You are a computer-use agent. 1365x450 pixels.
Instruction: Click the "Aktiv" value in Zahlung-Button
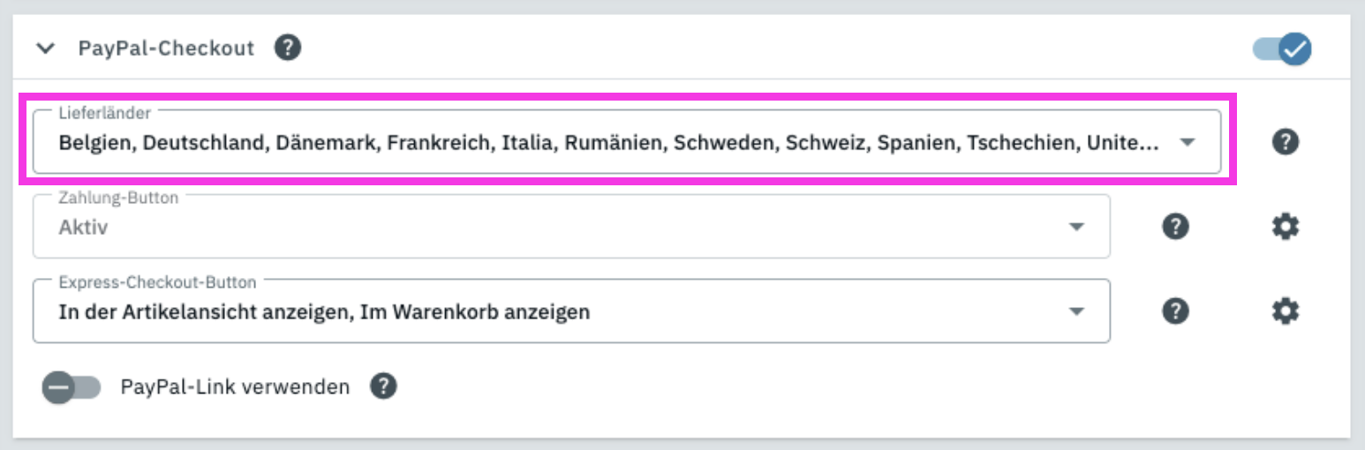(x=83, y=228)
